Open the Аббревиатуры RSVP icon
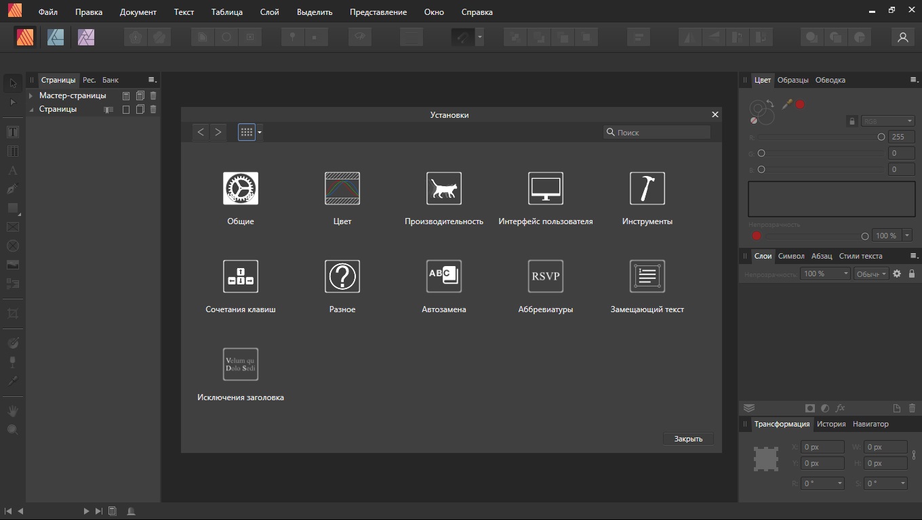Image resolution: width=922 pixels, height=520 pixels. click(x=546, y=276)
